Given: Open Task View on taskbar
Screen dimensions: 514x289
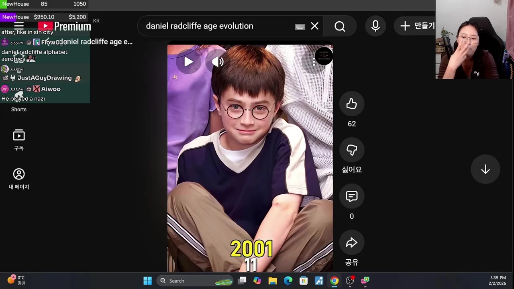Looking at the screenshot, I should [x=242, y=281].
